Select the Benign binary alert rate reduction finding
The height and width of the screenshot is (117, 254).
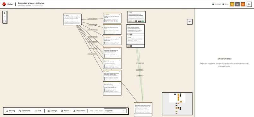pos(112,18)
